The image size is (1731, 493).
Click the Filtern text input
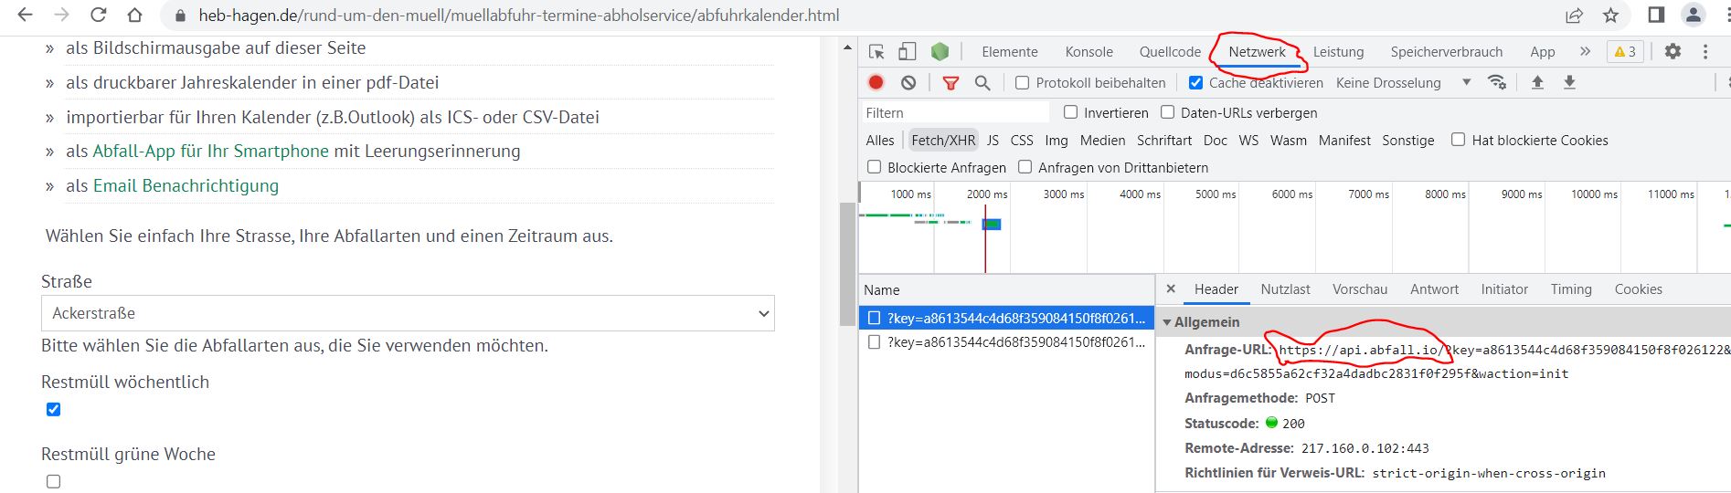955,112
